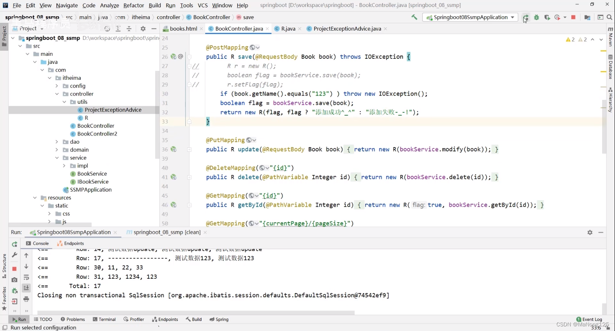
Task: Fold the save method at line 26
Action: [189, 57]
